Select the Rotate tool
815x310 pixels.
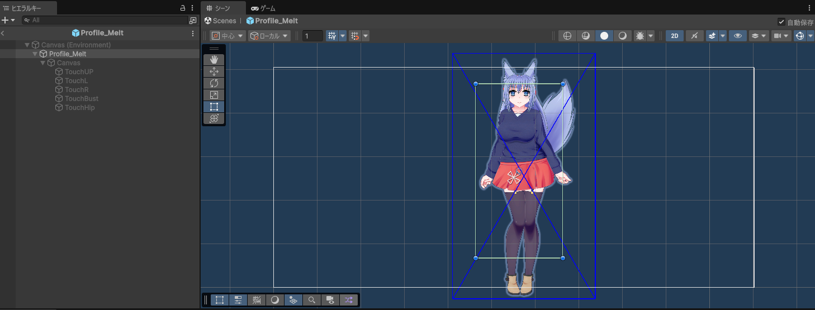[x=214, y=83]
